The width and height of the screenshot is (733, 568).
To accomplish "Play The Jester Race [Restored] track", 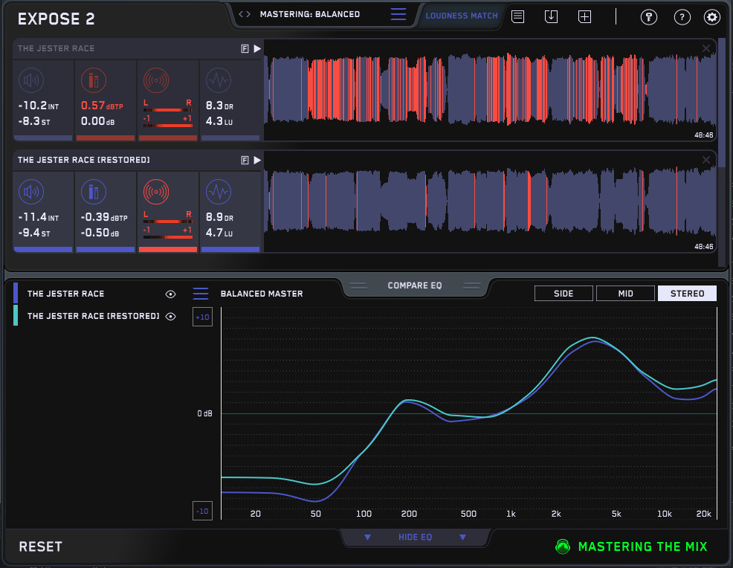I will point(257,160).
